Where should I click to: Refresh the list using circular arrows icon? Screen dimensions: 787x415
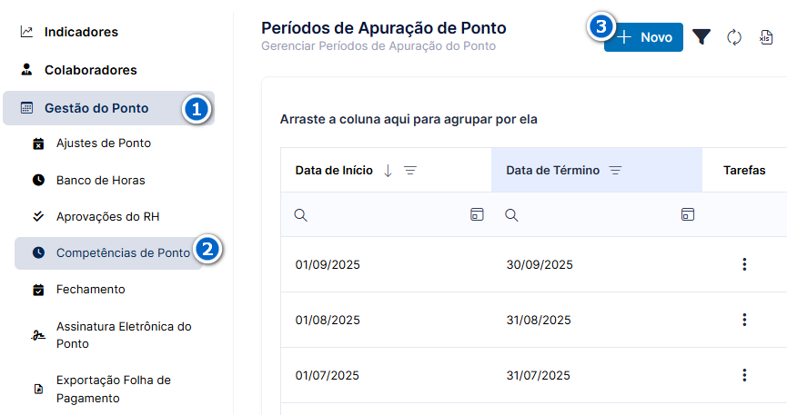coord(734,37)
